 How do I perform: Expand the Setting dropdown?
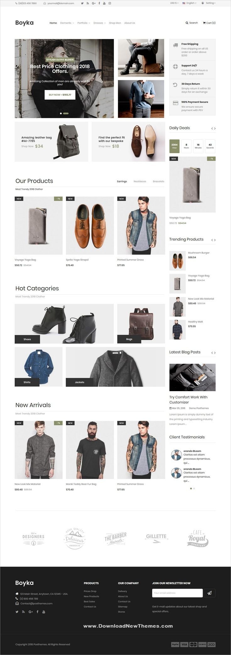pos(209,3)
